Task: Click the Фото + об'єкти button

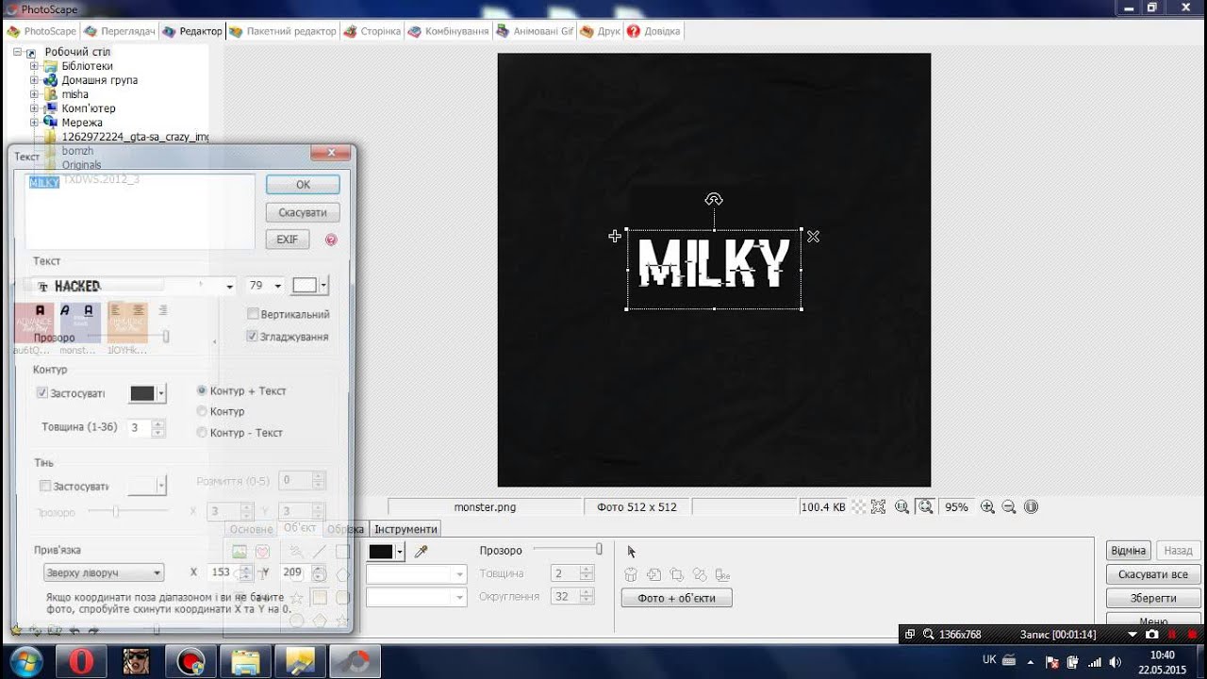Action: tap(676, 598)
